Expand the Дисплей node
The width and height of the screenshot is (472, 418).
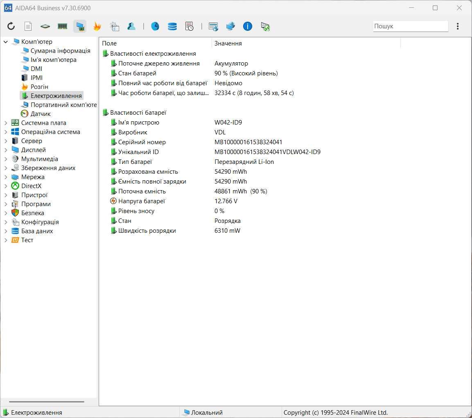[6, 150]
